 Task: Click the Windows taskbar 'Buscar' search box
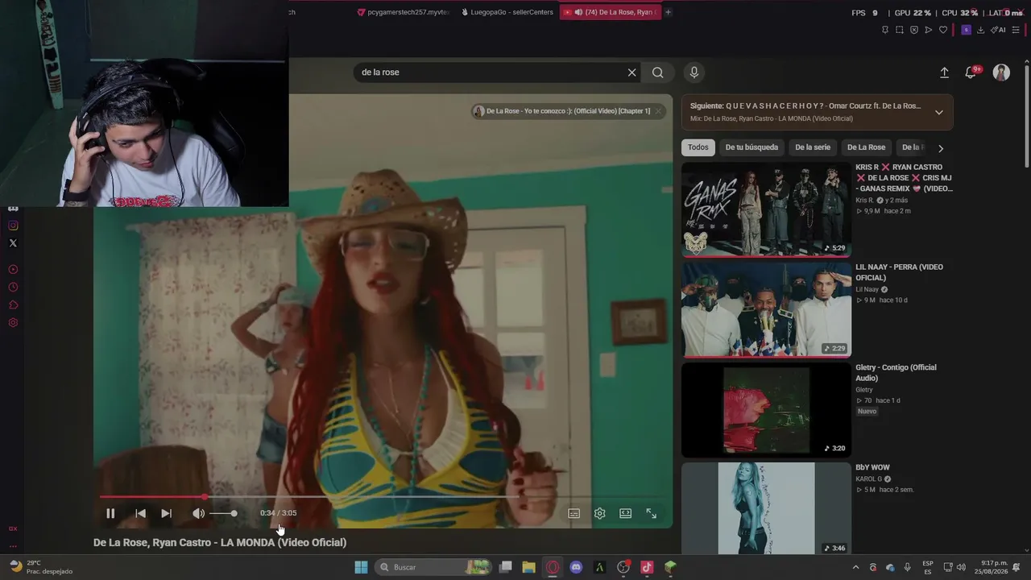coord(433,567)
